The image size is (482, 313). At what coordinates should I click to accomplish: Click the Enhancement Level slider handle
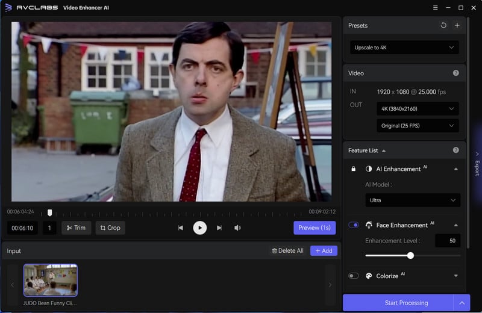click(x=410, y=256)
